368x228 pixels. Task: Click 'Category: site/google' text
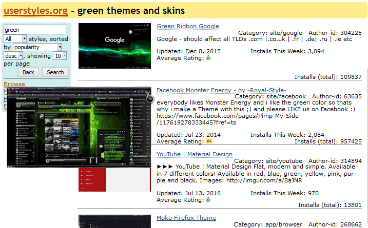click(x=270, y=33)
